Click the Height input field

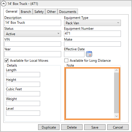pos(23,84)
